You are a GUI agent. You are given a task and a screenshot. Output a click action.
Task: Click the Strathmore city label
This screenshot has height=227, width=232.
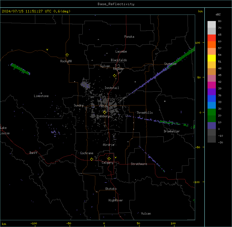[139, 164]
